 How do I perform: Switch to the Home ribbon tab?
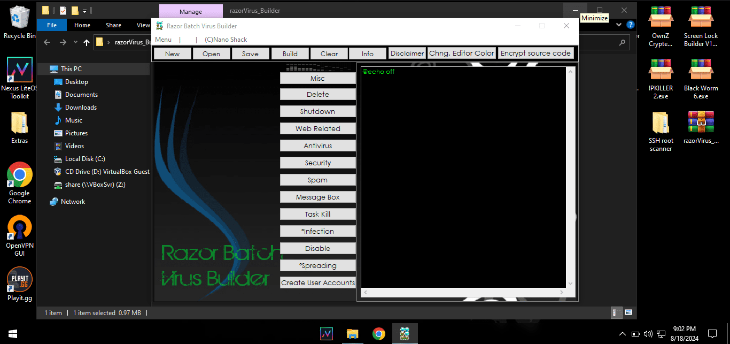[x=82, y=25]
